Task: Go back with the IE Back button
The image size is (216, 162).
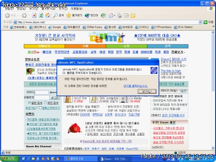Action: click(10, 15)
